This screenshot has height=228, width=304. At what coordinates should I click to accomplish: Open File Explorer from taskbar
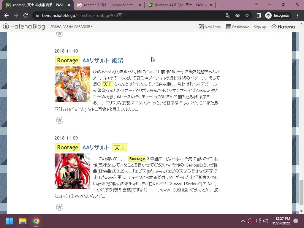(x=23, y=221)
